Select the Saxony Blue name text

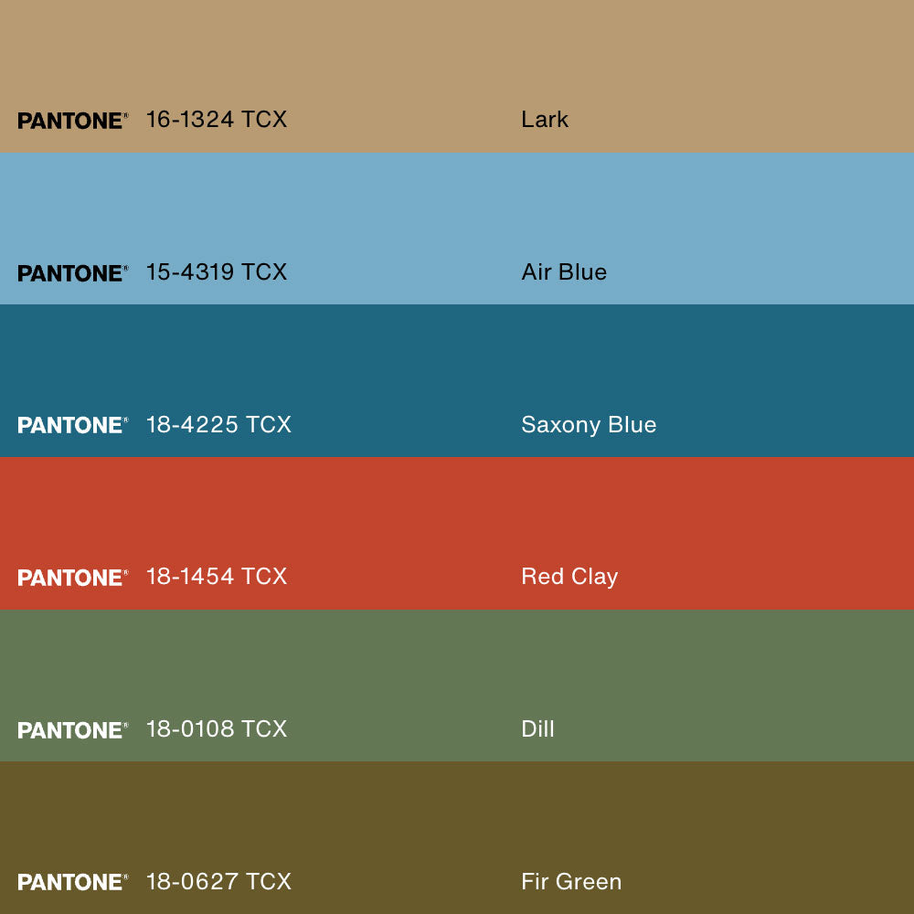pyautogui.click(x=589, y=425)
